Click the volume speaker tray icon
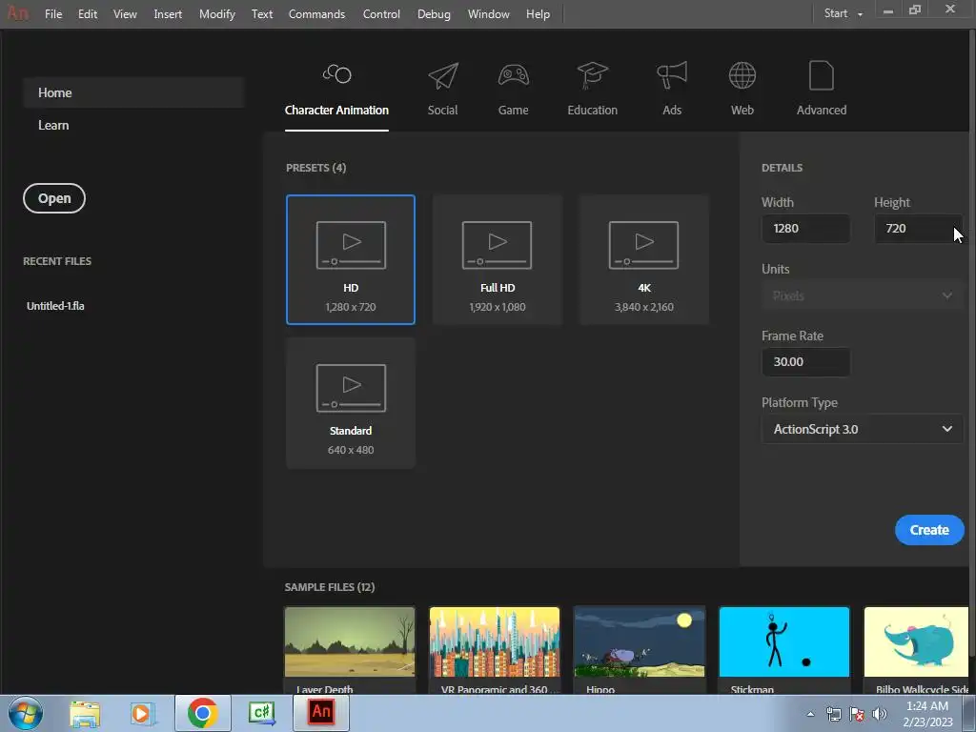 [880, 714]
